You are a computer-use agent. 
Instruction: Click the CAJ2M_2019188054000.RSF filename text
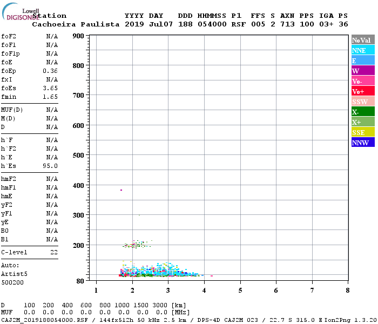coord(44,320)
